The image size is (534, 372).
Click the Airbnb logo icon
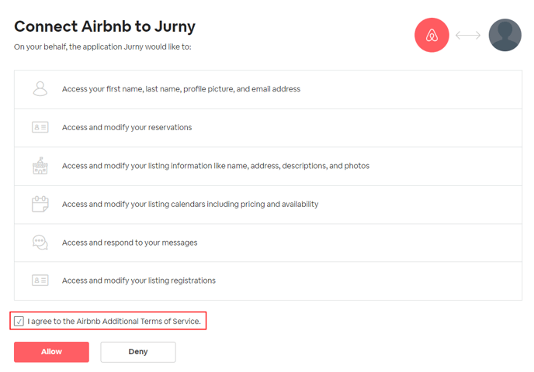(432, 35)
